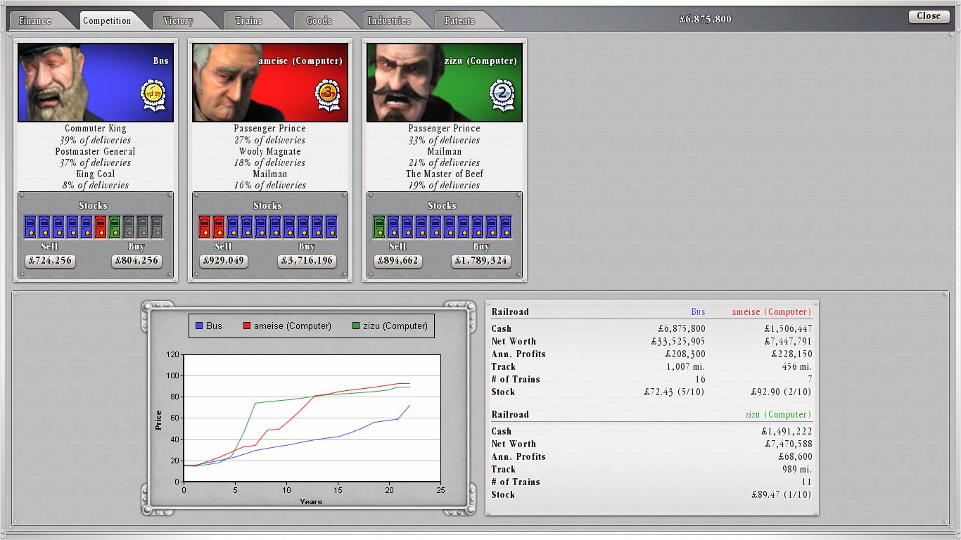
Task: Click 'Wooly Magnate' title
Action: point(270,151)
